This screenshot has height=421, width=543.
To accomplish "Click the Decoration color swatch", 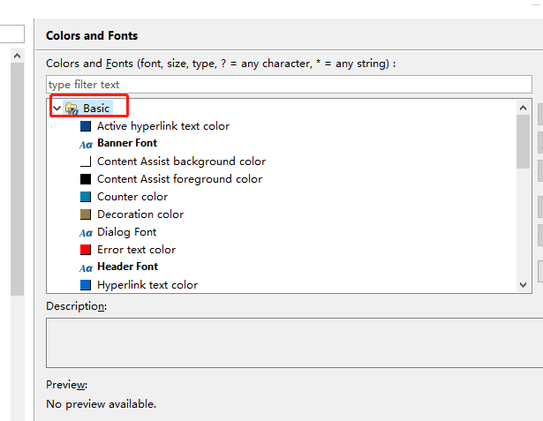I will [x=86, y=214].
